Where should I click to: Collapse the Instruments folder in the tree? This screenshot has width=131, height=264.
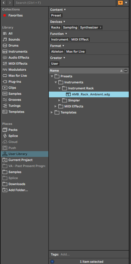coord(56,82)
